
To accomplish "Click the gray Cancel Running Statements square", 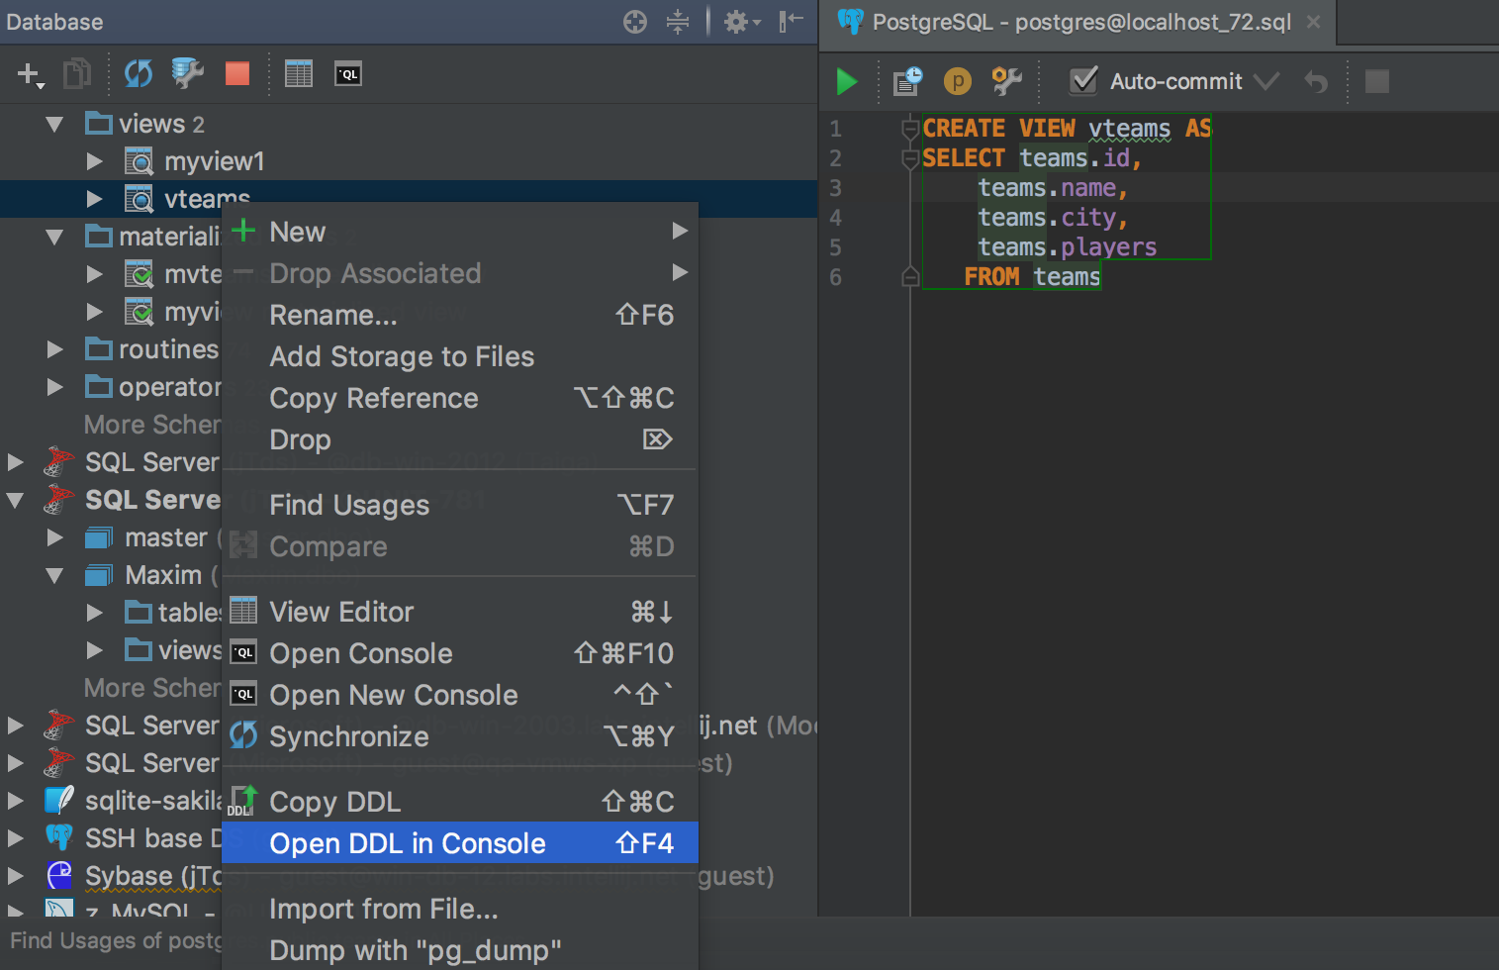I will [1377, 81].
